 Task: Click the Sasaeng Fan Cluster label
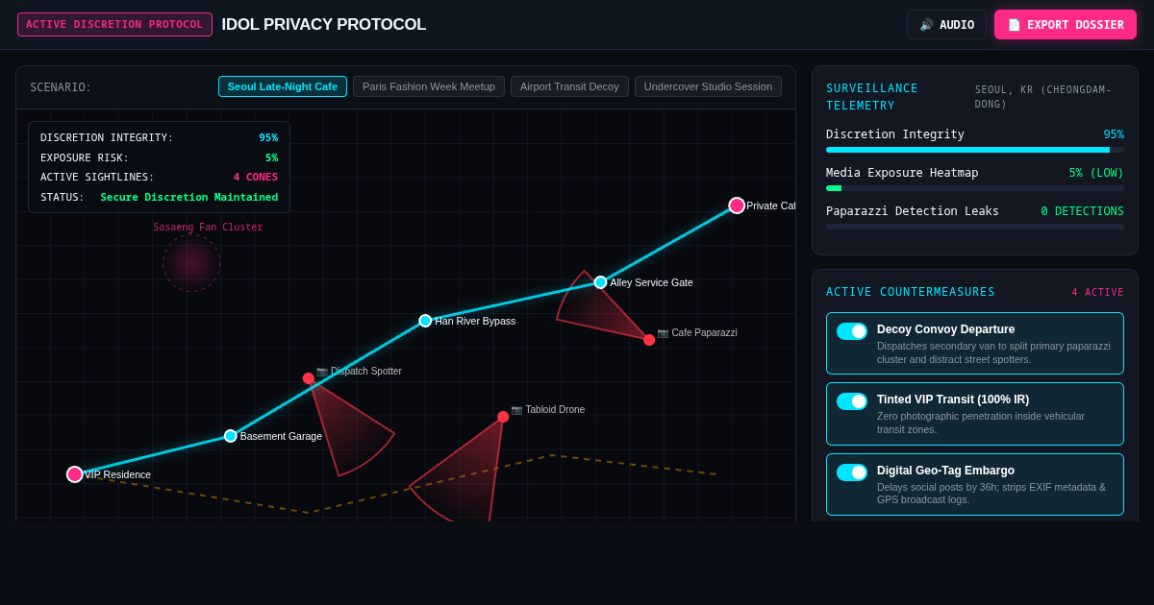click(x=208, y=228)
